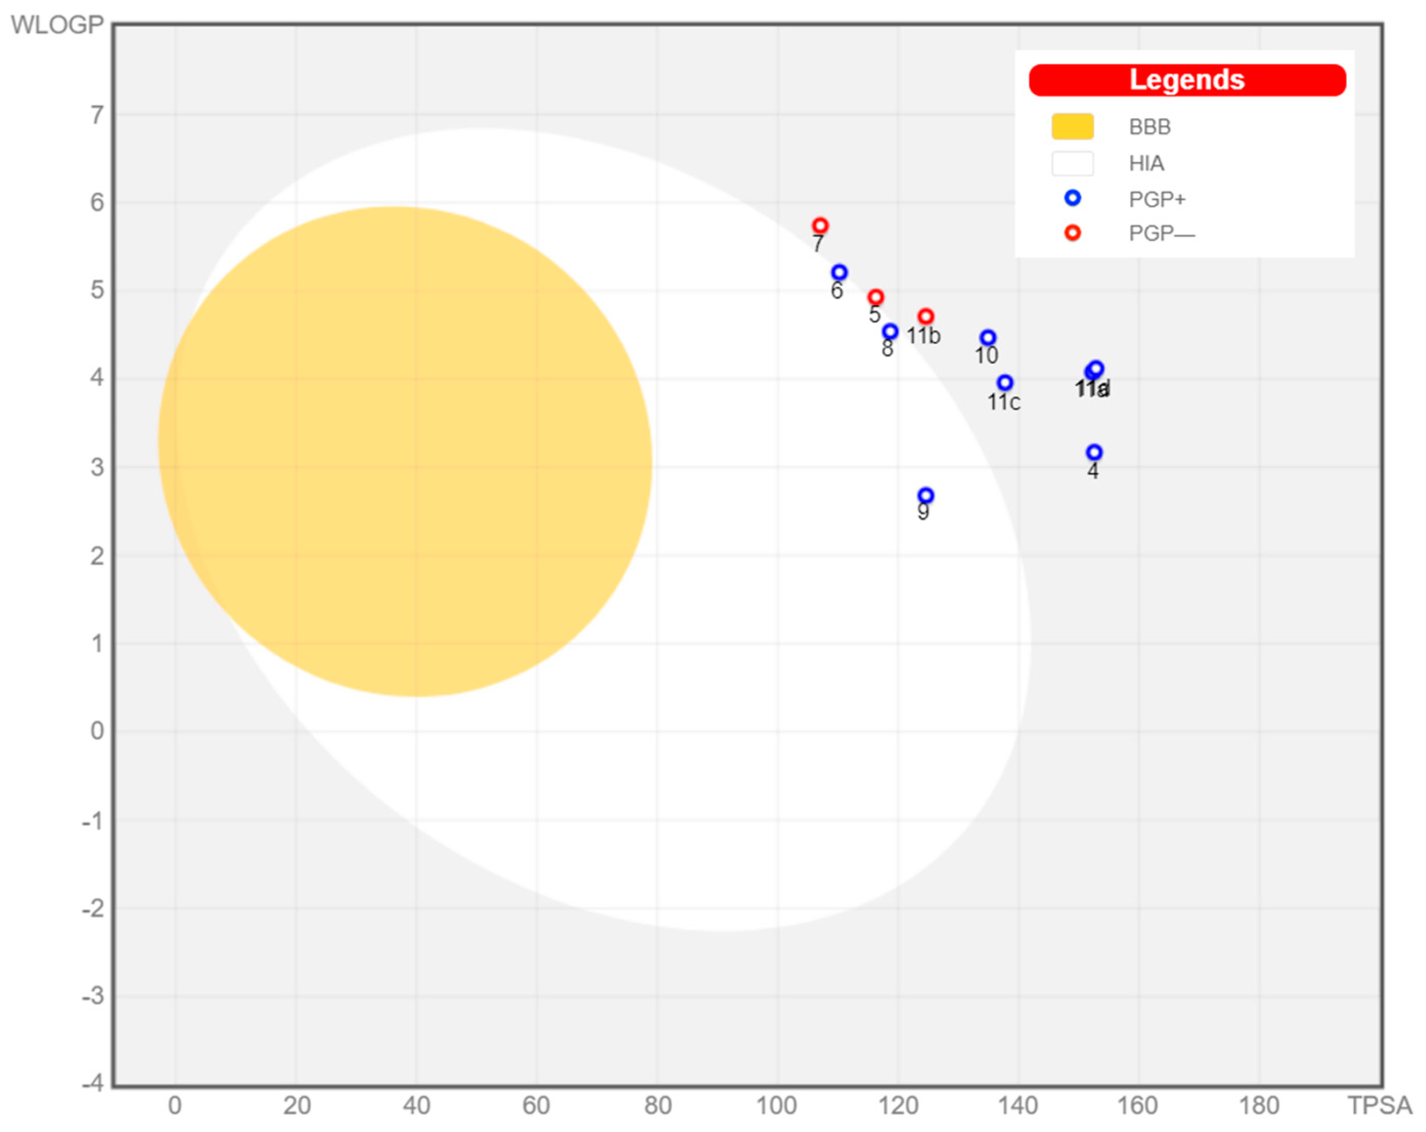Screen dimensions: 1426x1132
Task: Click blue data point labeled 4
Action: tap(1094, 452)
